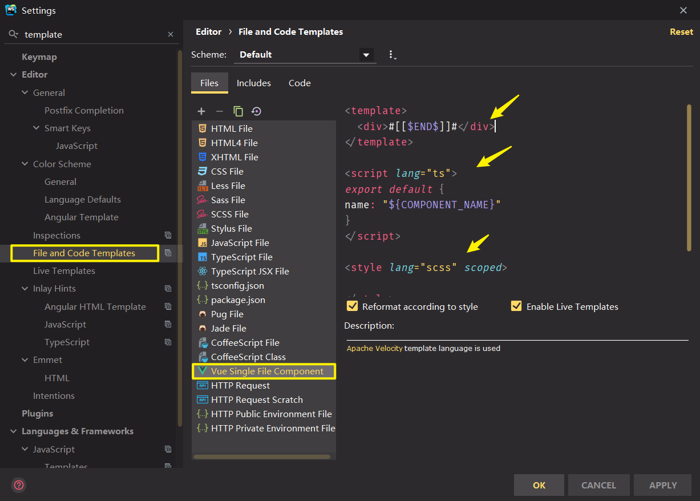Click the project-level icon beside Angular HTML Template
700x501 pixels.
168,306
